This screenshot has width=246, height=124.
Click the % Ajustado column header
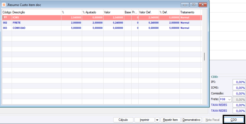click(93, 12)
